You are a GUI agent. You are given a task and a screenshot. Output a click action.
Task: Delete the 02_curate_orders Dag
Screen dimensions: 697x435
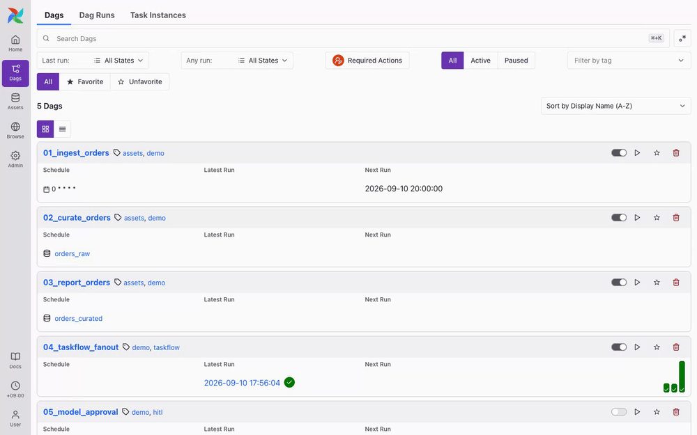point(676,217)
